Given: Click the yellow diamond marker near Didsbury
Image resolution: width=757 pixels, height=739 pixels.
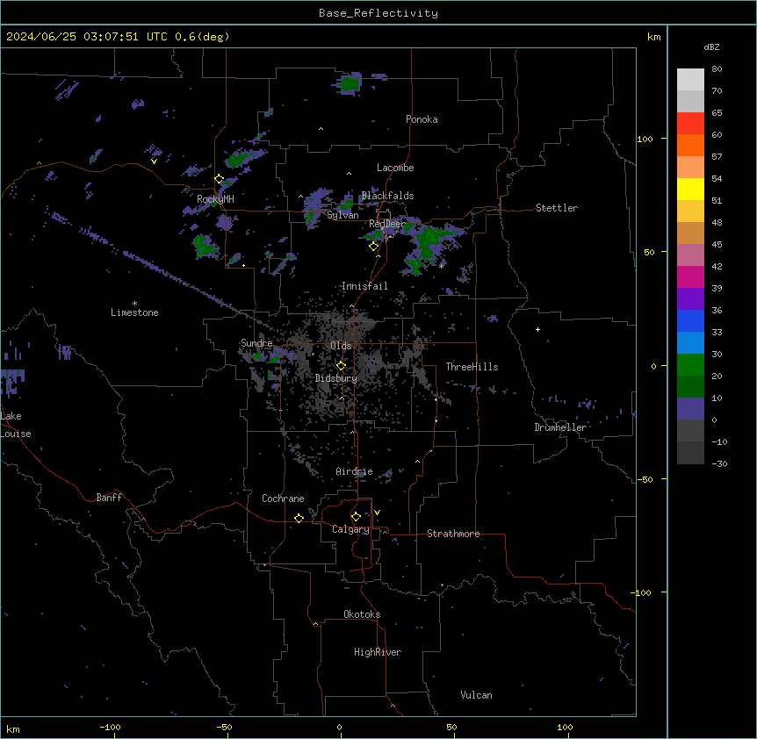Looking at the screenshot, I should point(341,366).
